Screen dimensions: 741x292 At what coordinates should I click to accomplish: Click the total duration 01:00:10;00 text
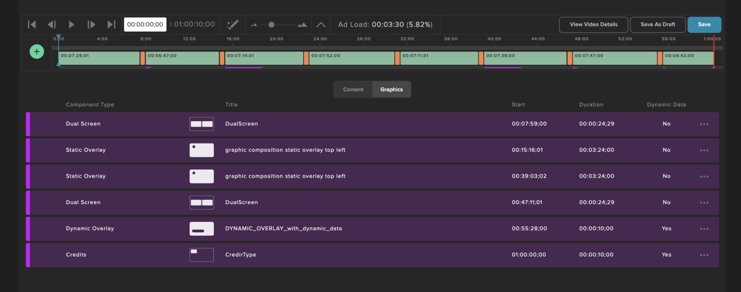[195, 24]
